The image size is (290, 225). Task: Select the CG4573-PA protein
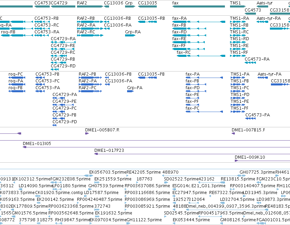[x=258, y=115]
